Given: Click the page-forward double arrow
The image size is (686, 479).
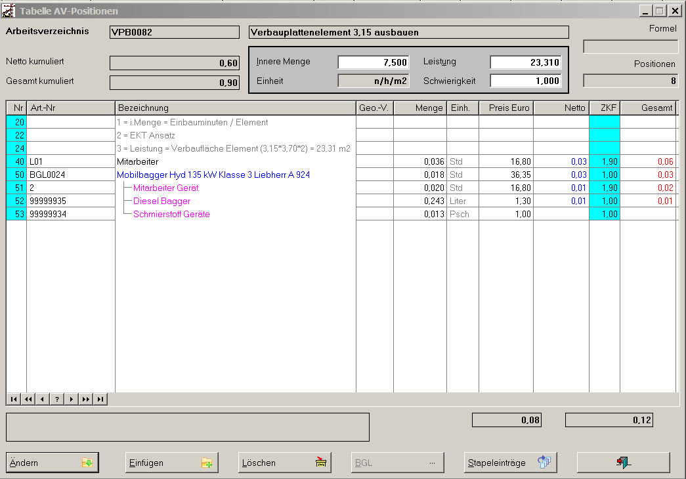Looking at the screenshot, I should point(86,399).
